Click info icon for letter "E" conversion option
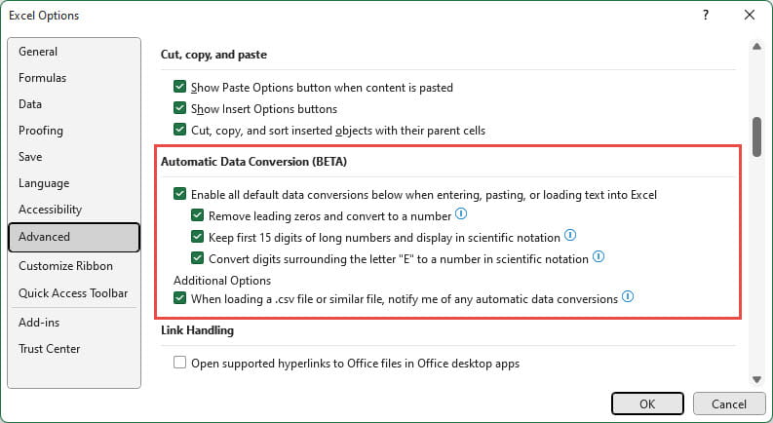The height and width of the screenshot is (423, 773). [x=599, y=257]
